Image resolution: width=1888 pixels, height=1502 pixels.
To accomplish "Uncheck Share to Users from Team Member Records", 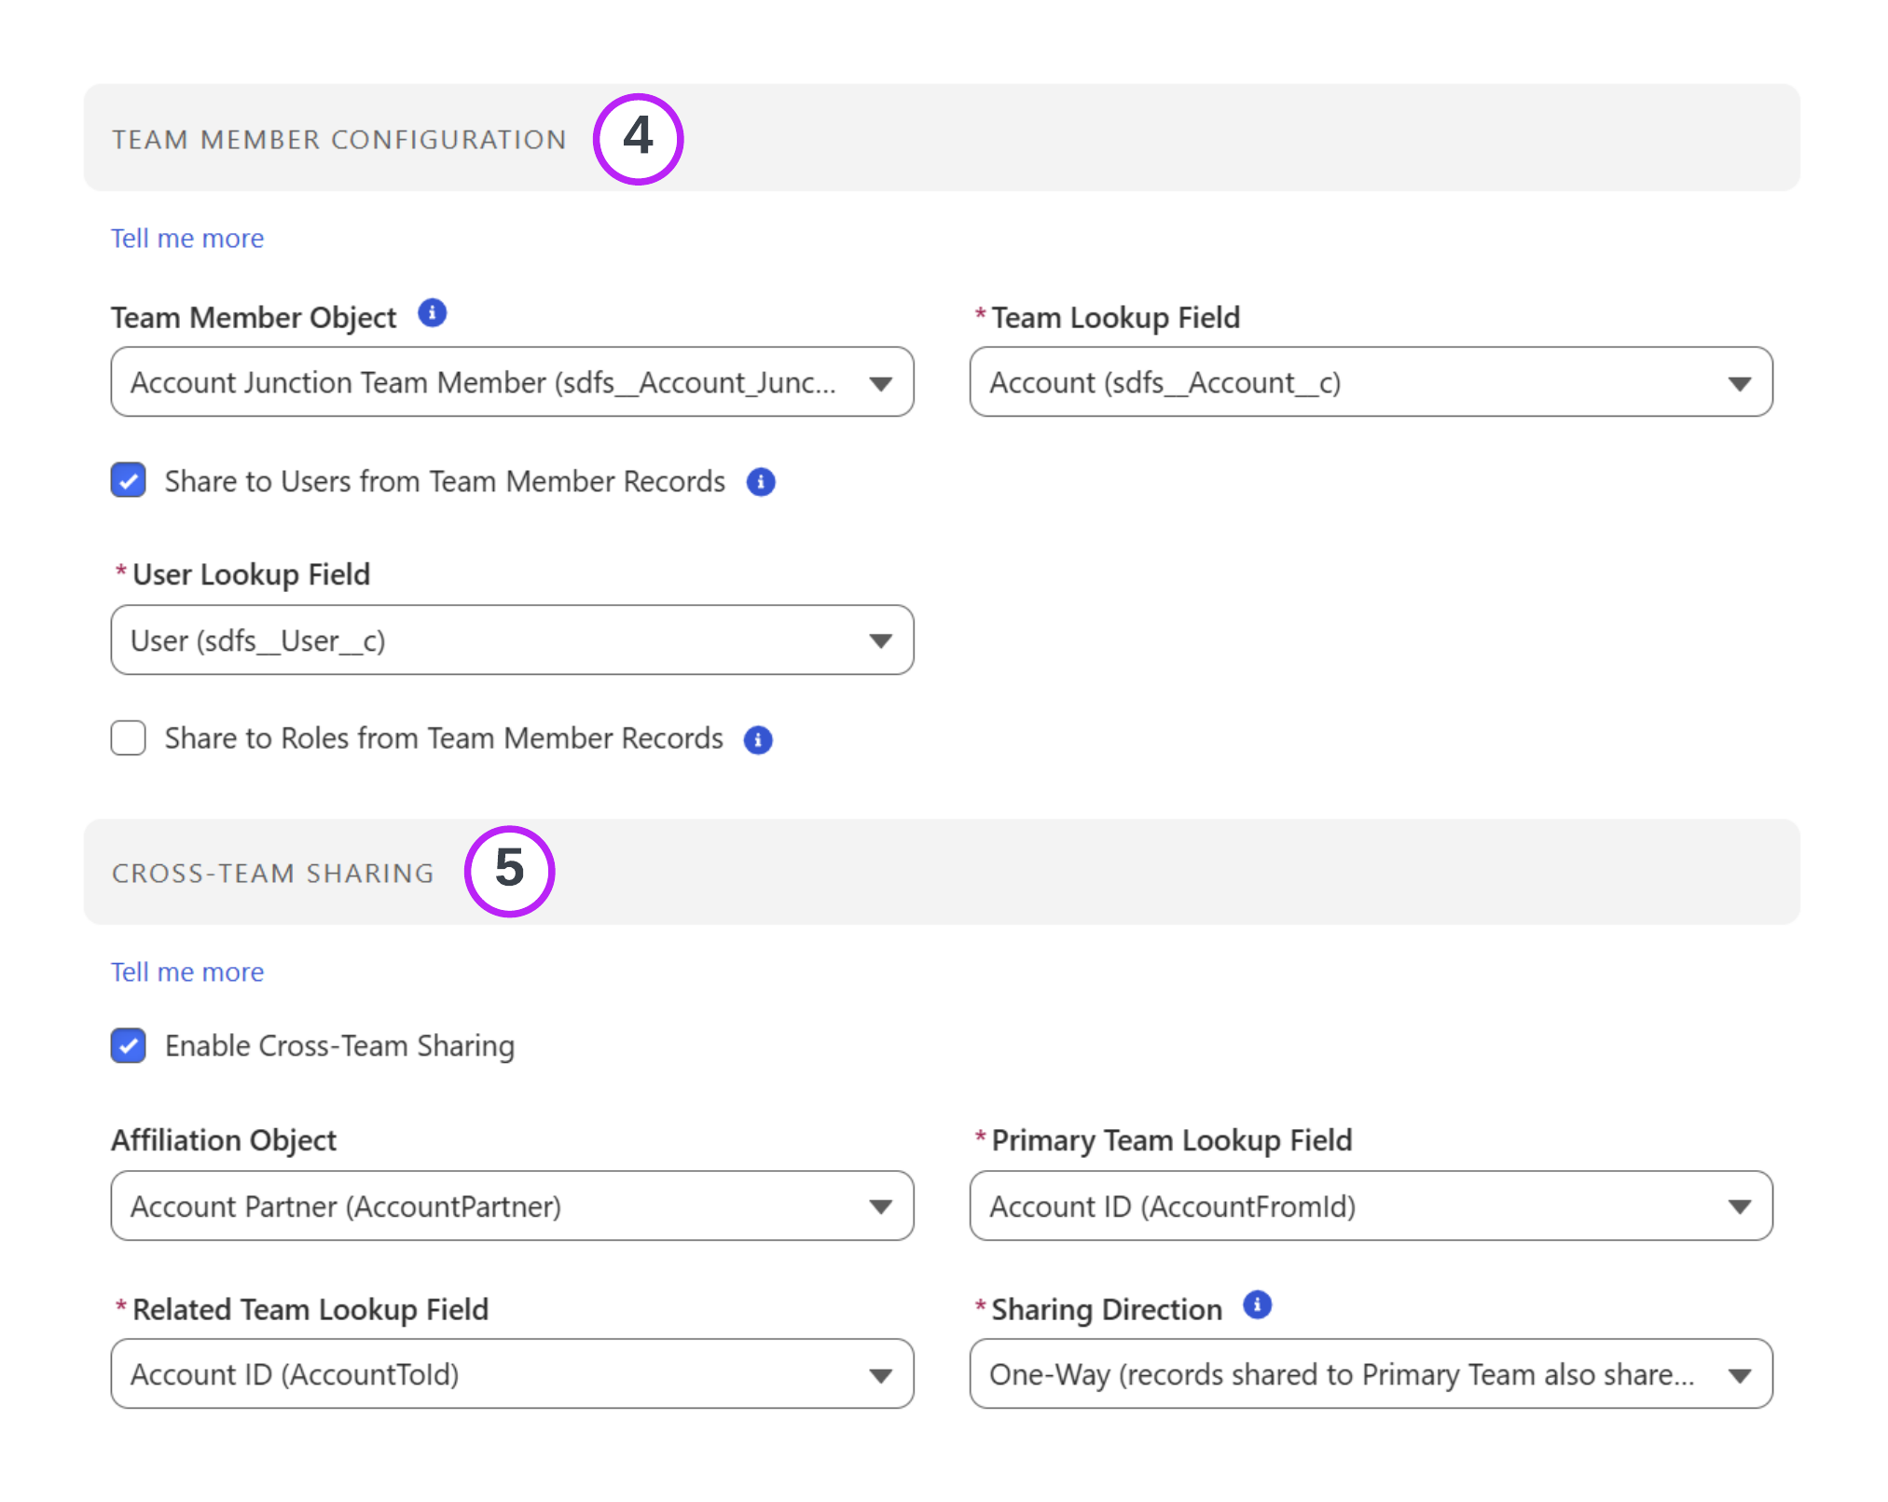I will [129, 481].
